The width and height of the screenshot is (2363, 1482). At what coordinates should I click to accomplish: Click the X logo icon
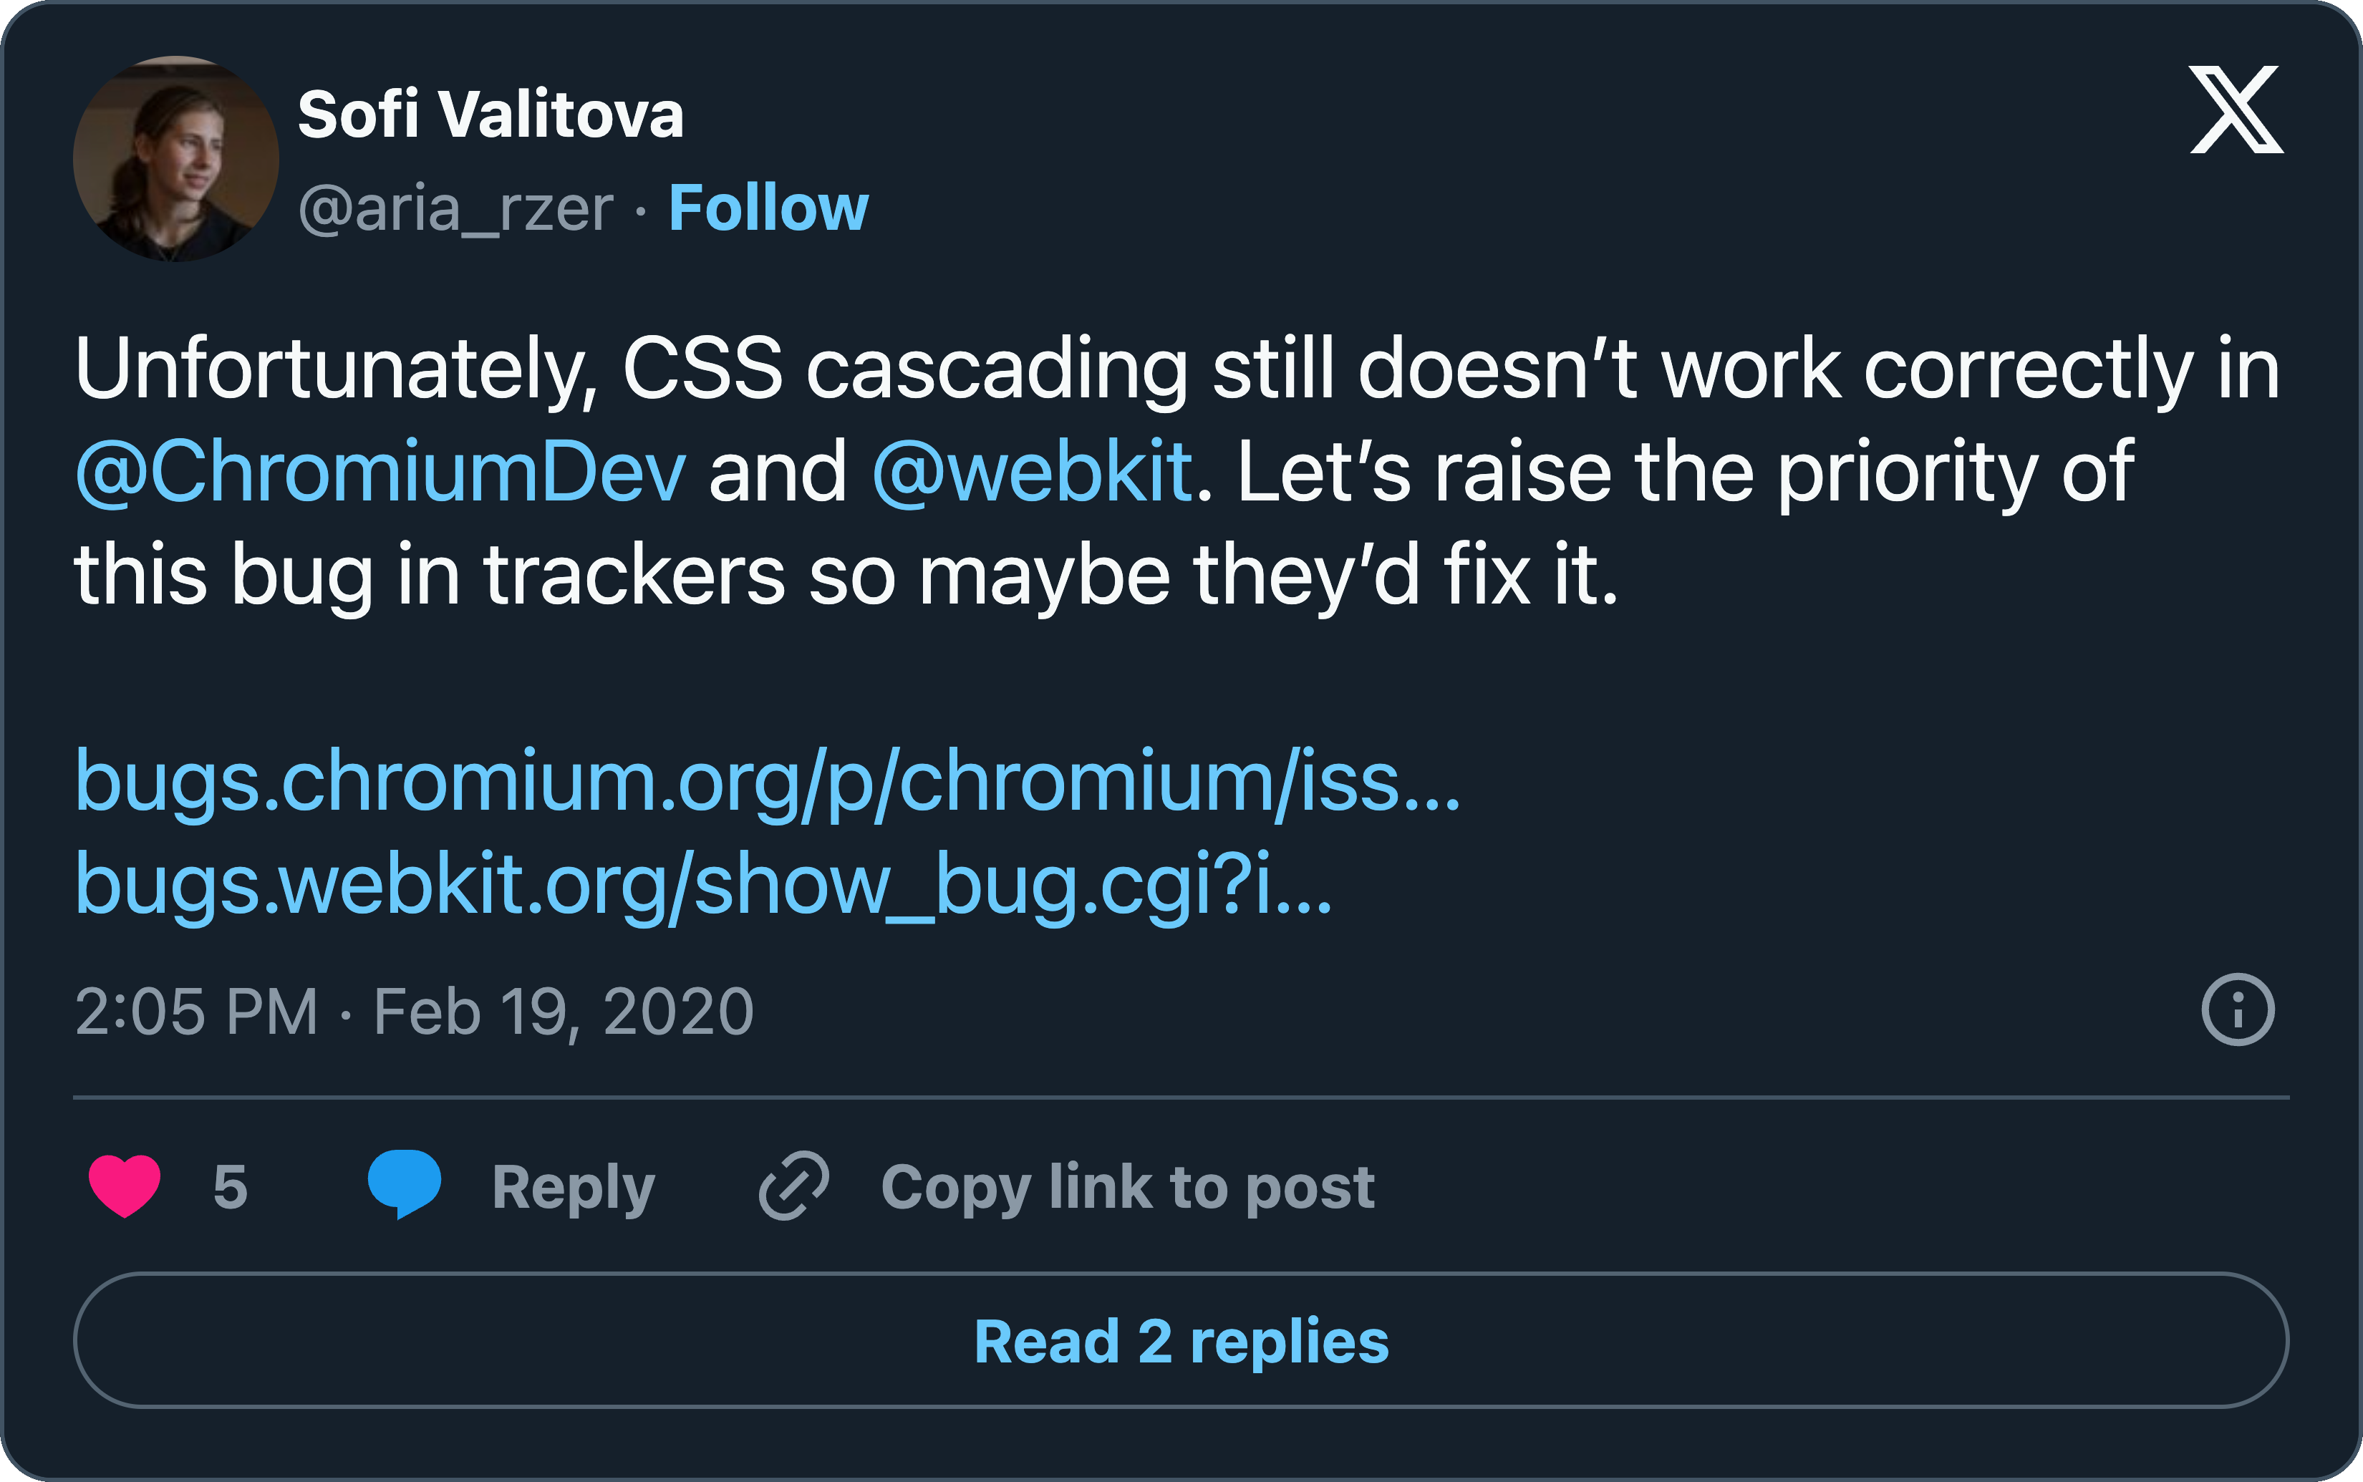[x=2236, y=110]
